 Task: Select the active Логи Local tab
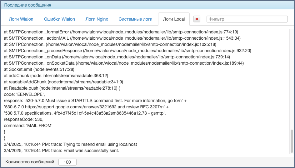[174, 19]
